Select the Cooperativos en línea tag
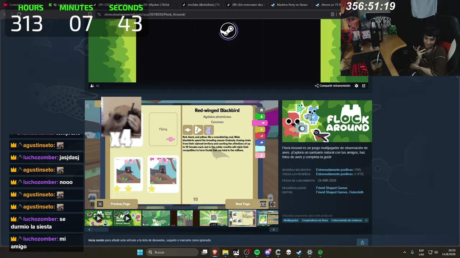Image resolution: width=460 pixels, height=258 pixels. coord(315,220)
